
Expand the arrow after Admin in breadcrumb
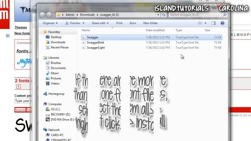click(77, 15)
